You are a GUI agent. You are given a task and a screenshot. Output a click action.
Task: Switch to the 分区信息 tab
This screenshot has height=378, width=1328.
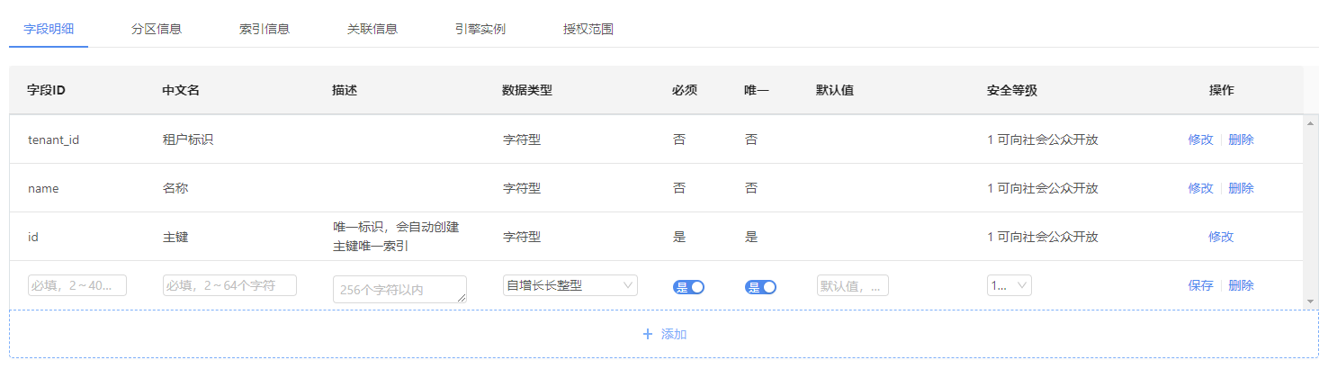coord(157,29)
